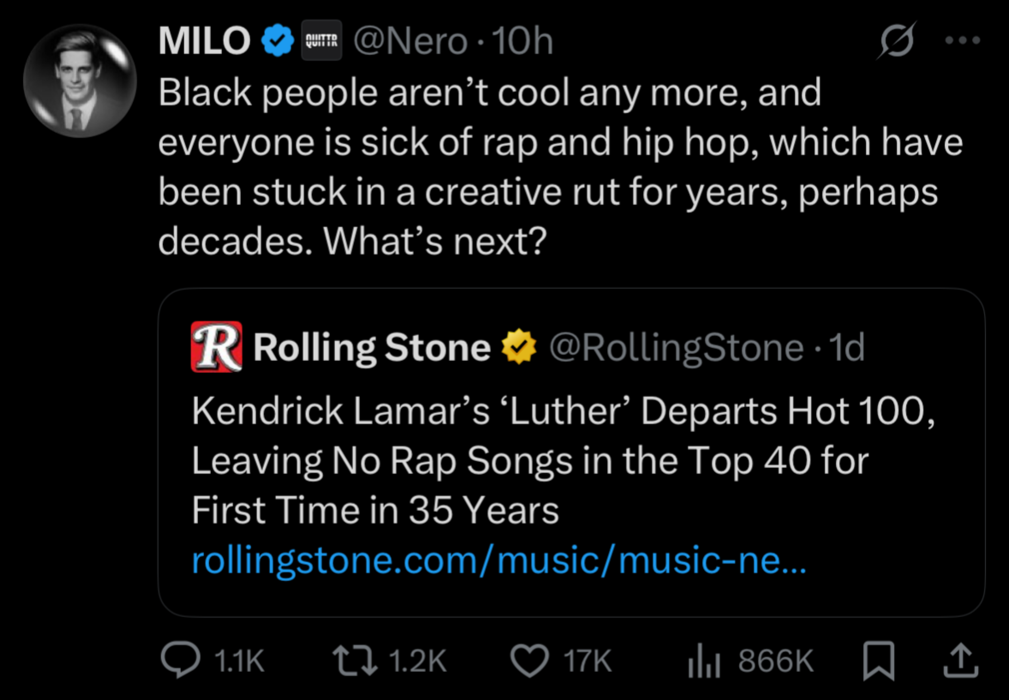Open the three-dot more options menu
Image resolution: width=1009 pixels, height=700 pixels.
coord(962,41)
